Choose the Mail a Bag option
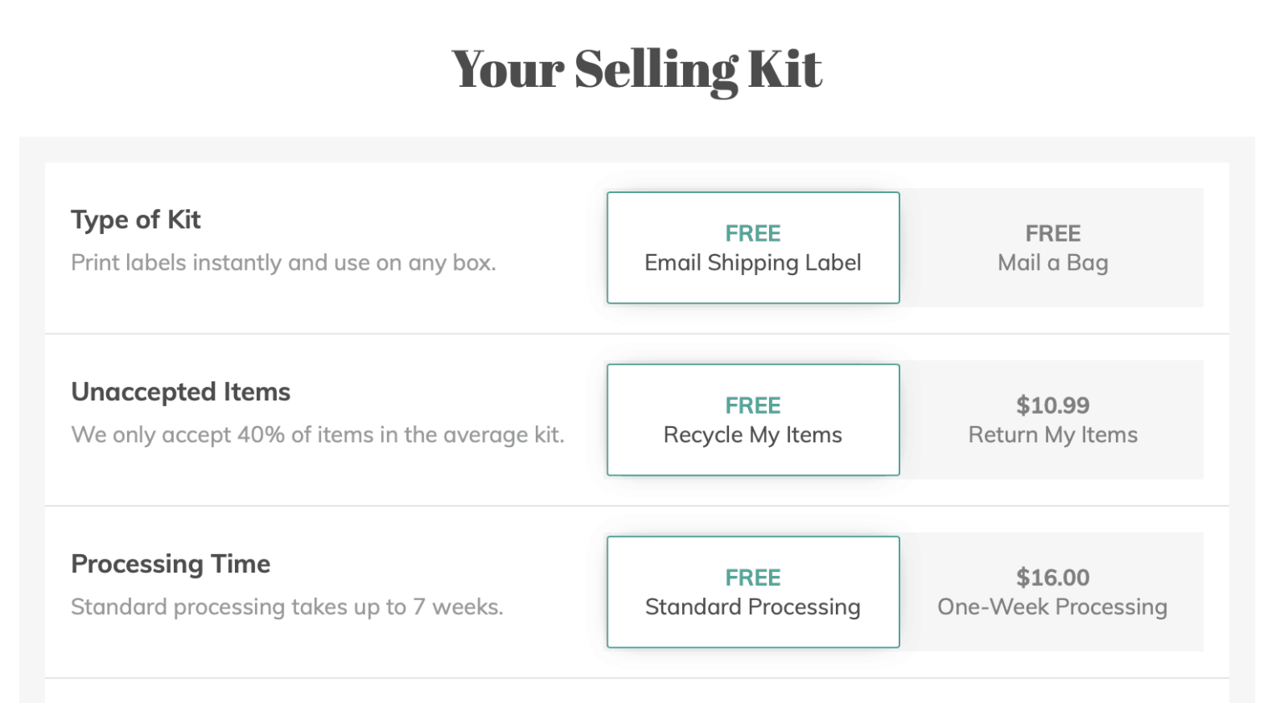This screenshot has height=703, width=1284. click(1052, 247)
